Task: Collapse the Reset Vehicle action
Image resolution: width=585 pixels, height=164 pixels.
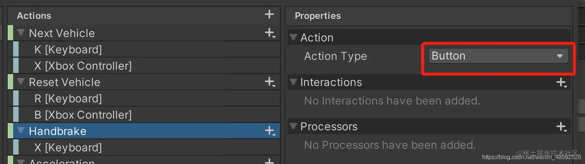Action: point(21,82)
